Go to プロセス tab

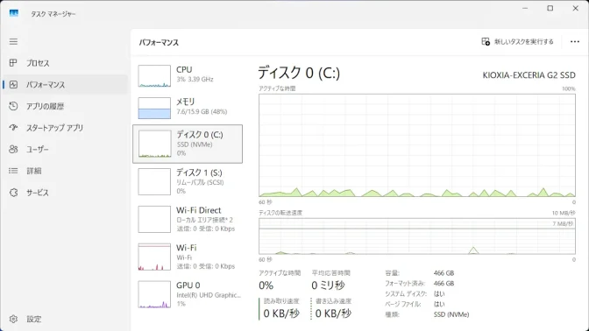click(x=66, y=63)
